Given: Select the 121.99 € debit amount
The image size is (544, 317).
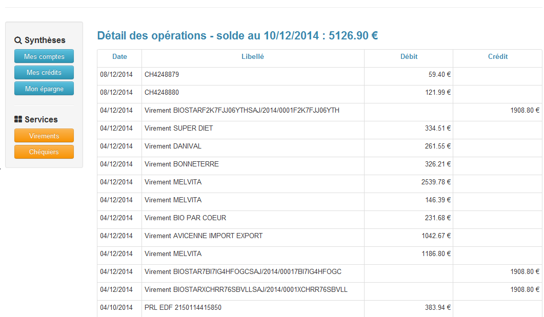Looking at the screenshot, I should click(438, 93).
